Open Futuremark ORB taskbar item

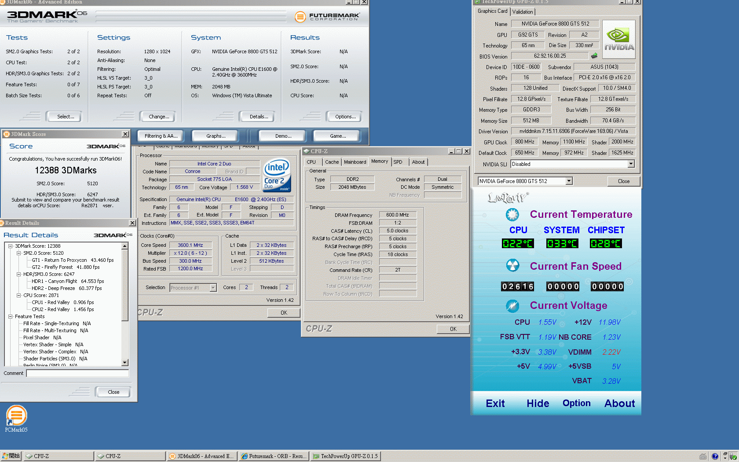click(274, 456)
